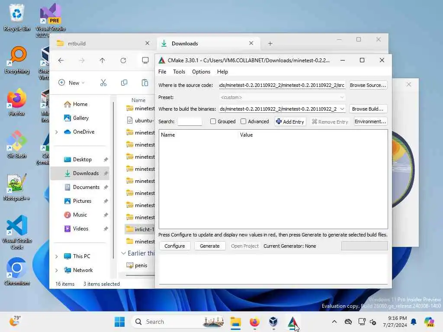Click the Name column header in CMake

[x=199, y=135]
